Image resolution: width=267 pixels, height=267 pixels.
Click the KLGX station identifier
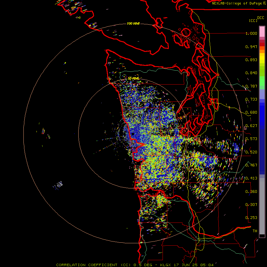[x=165, y=265]
